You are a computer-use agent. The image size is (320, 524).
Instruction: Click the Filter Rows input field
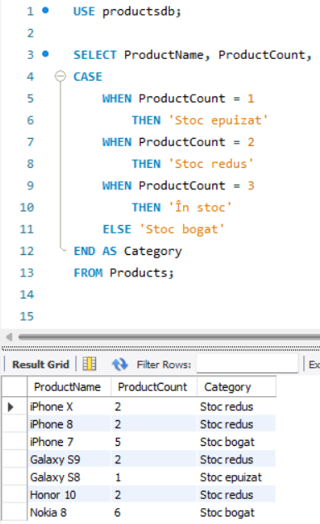click(x=247, y=363)
